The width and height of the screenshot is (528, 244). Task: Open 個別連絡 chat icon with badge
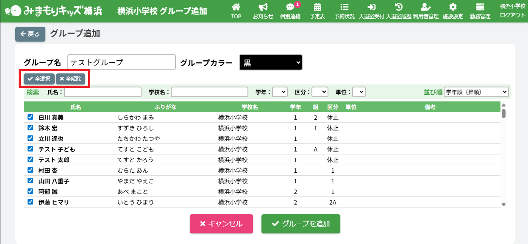click(x=290, y=7)
